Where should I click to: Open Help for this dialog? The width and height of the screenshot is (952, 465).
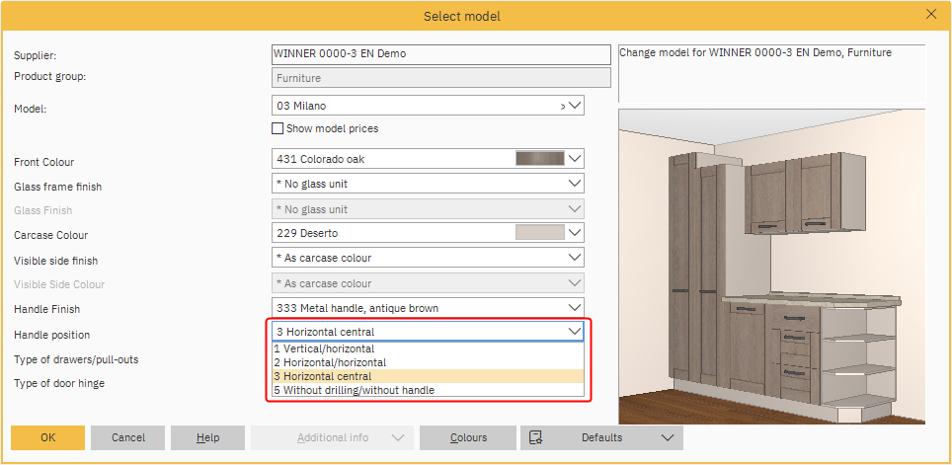[207, 437]
